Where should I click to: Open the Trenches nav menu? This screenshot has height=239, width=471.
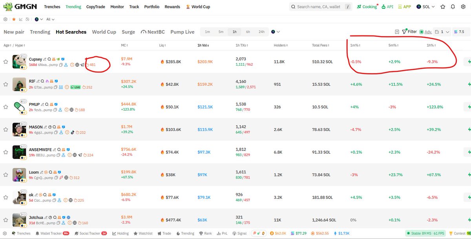52,7
